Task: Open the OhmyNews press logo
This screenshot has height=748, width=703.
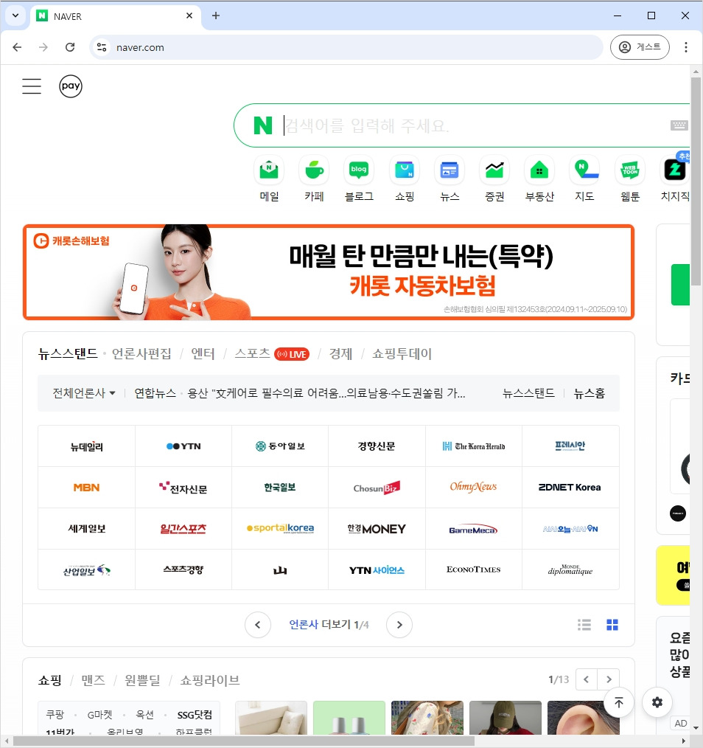Action: [x=474, y=488]
